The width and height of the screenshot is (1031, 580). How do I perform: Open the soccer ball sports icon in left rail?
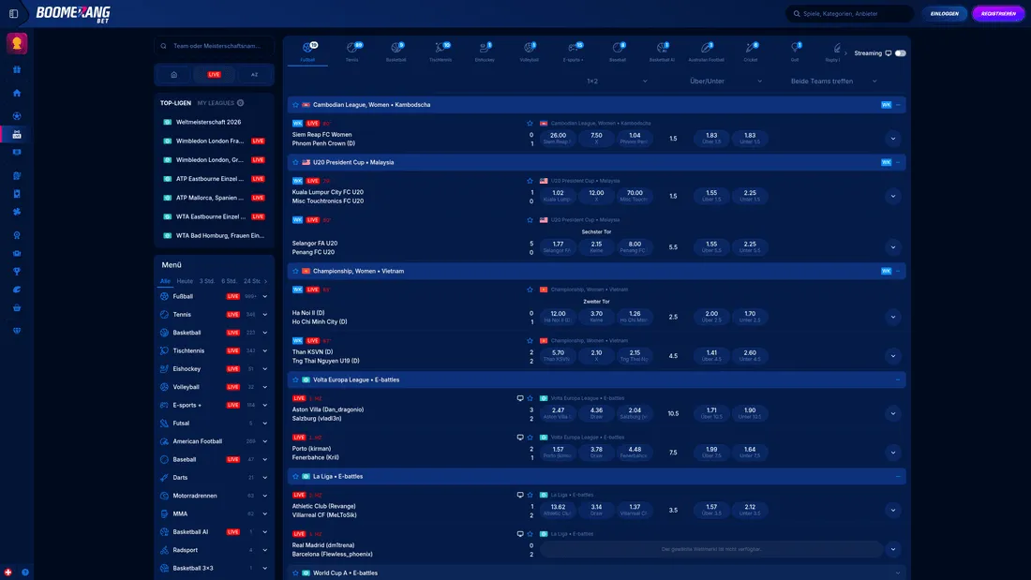tap(17, 116)
